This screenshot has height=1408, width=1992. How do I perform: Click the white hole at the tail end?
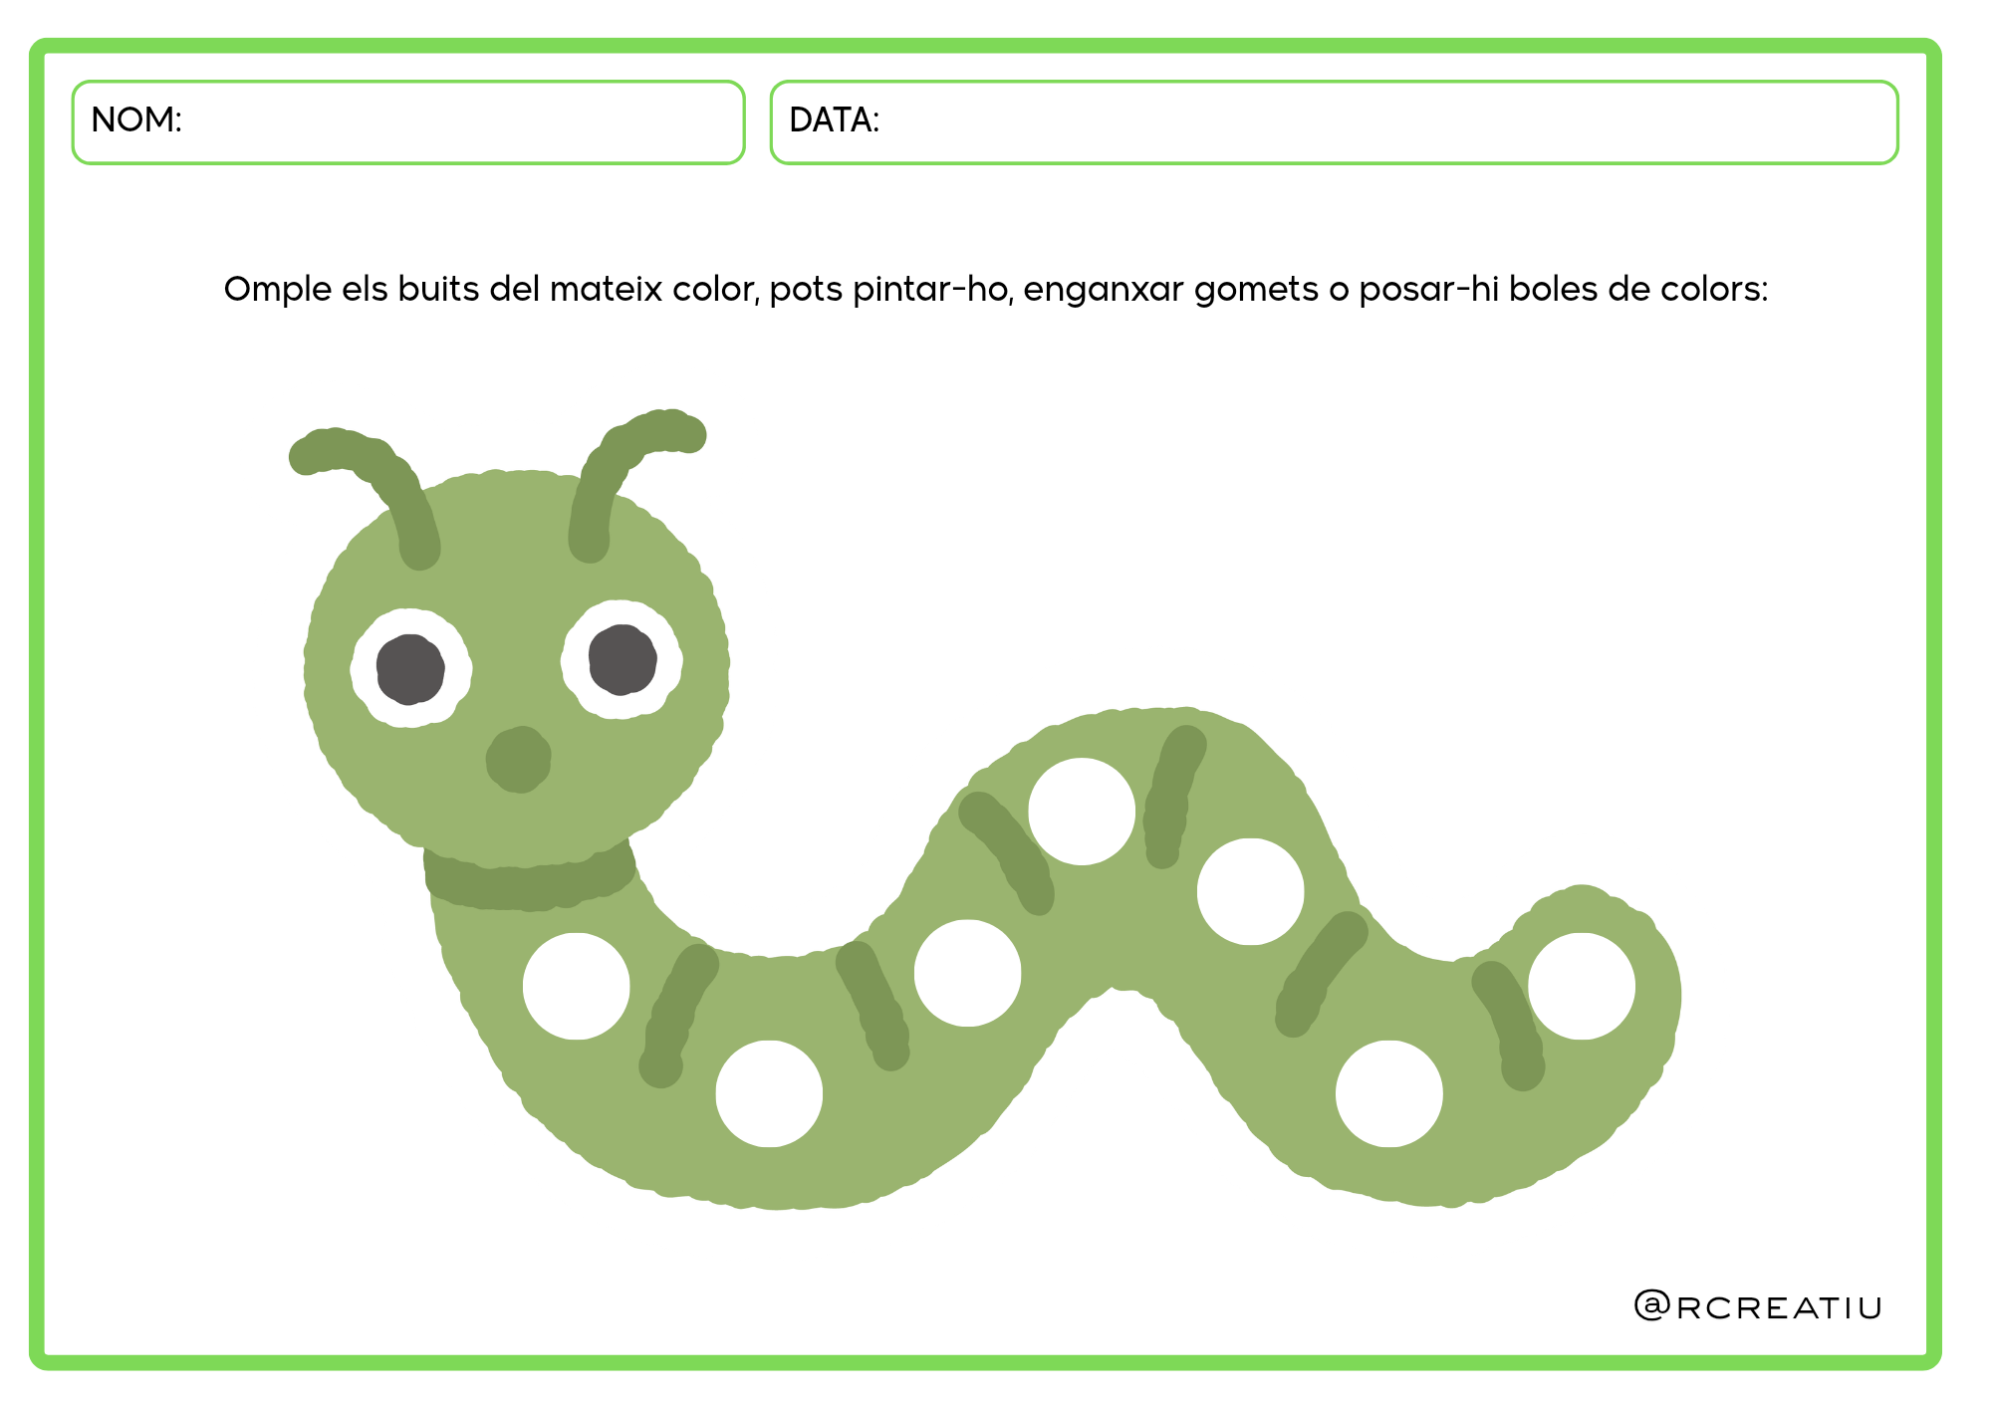(1582, 986)
